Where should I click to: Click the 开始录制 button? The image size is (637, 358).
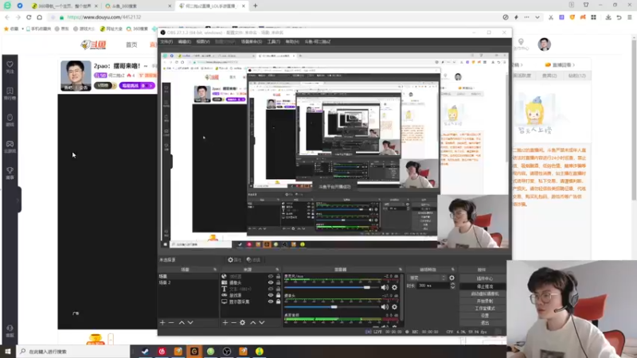(x=484, y=302)
